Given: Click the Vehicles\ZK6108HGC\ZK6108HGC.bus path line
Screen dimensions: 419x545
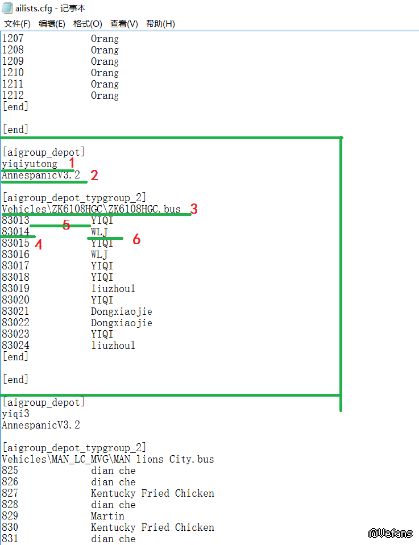Looking at the screenshot, I should coord(91,209).
